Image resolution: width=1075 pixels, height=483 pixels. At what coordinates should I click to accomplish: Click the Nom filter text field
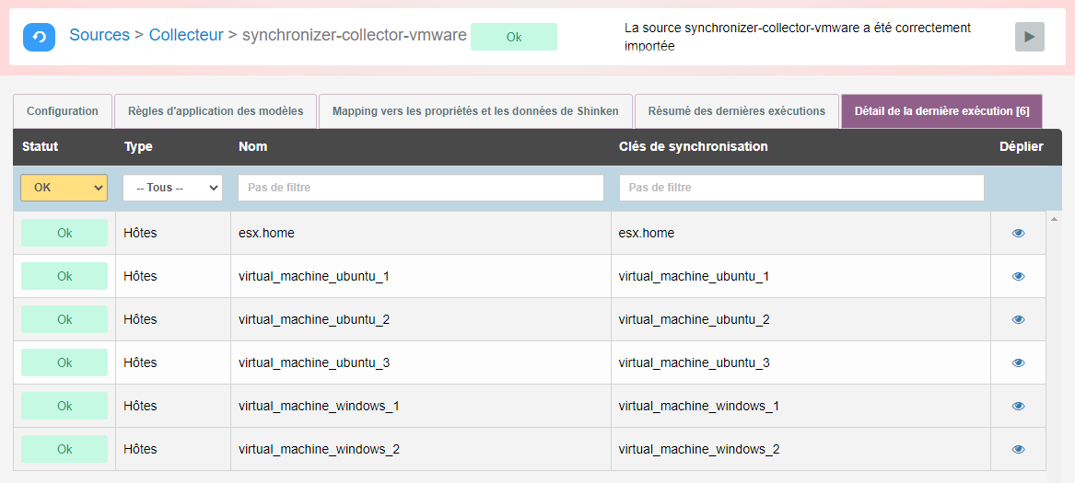(420, 188)
